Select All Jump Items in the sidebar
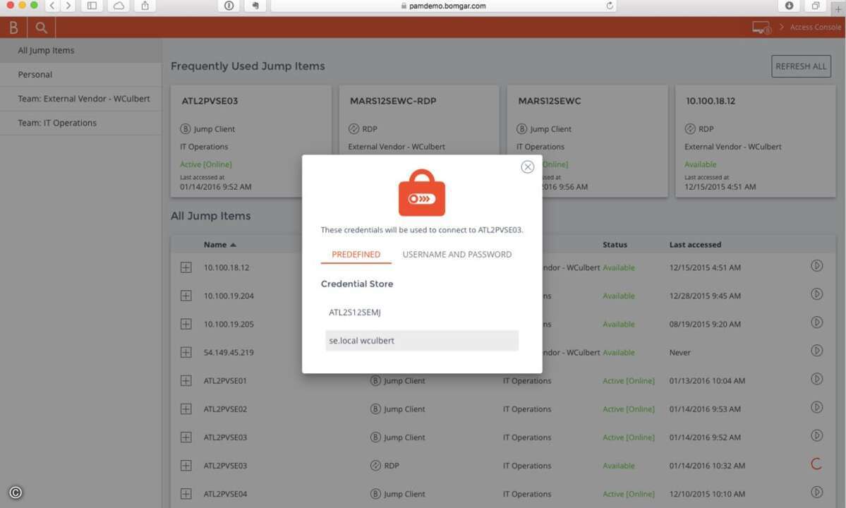846x508 pixels. pyautogui.click(x=81, y=50)
